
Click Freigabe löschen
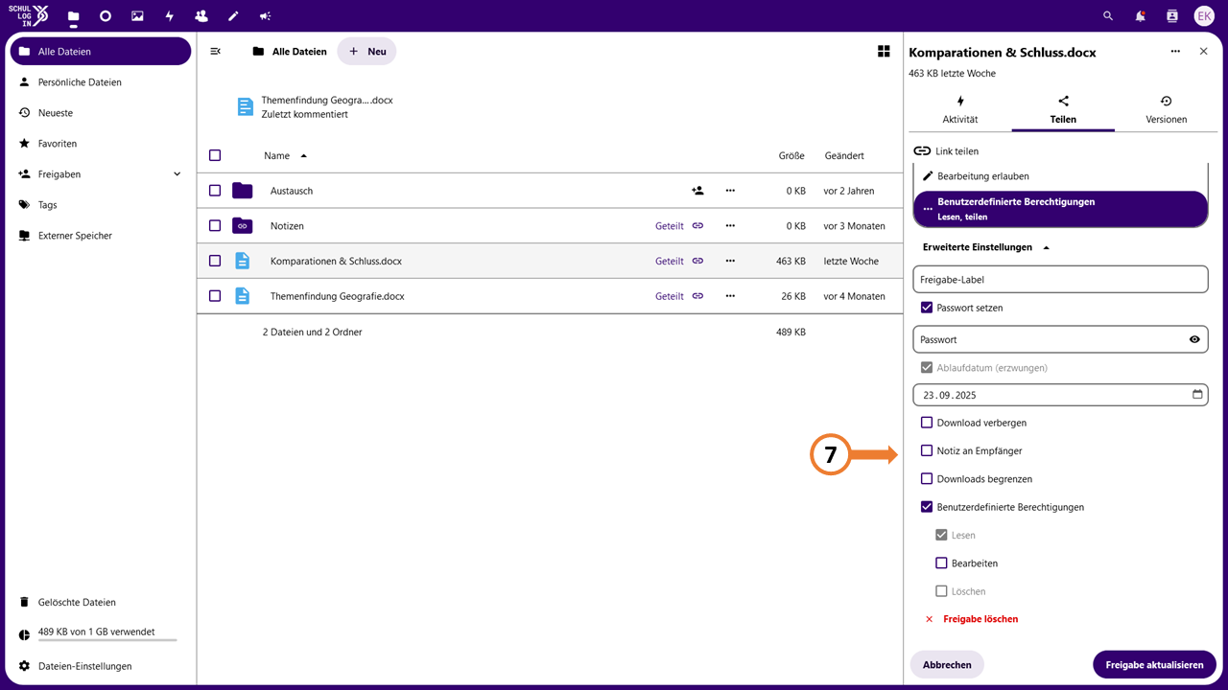971,619
